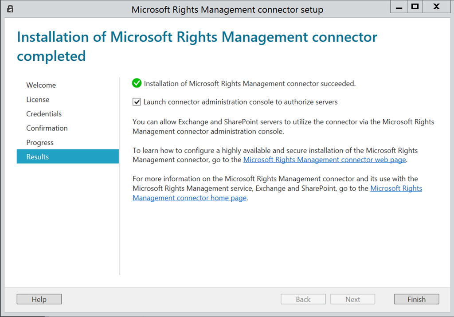Click the green success checkmark icon
Image resolution: width=454 pixels, height=317 pixels.
coord(137,83)
